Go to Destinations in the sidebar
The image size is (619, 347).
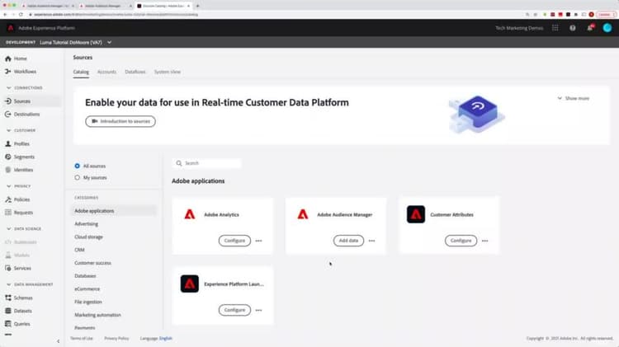22,115
